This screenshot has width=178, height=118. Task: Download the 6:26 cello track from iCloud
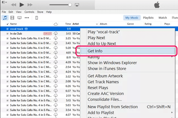[56, 86]
